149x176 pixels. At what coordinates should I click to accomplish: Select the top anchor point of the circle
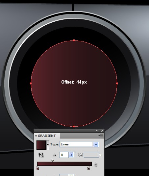pos(74,40)
